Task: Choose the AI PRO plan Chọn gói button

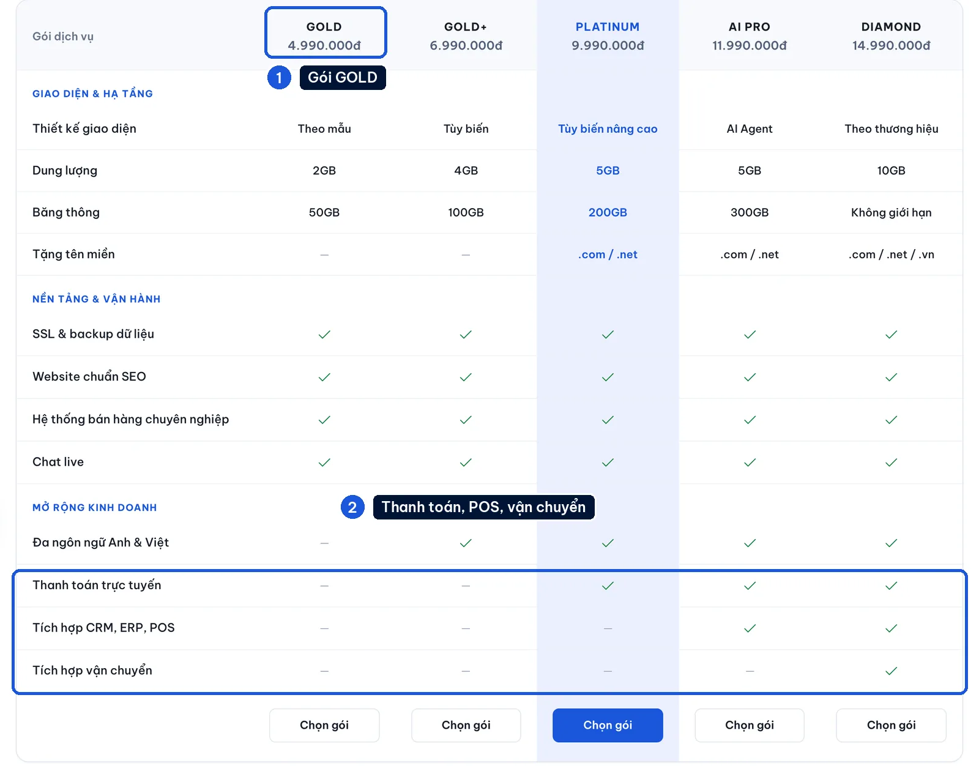Action: [750, 725]
